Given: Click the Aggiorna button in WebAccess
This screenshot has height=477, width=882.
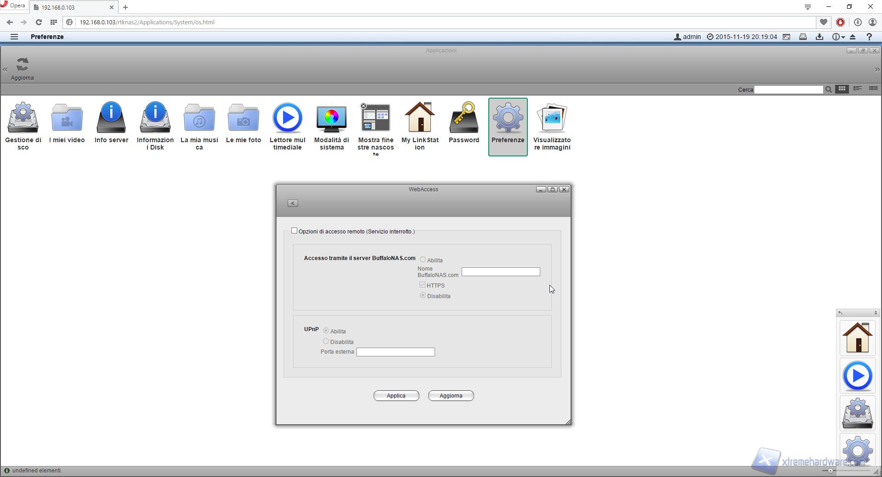Looking at the screenshot, I should point(451,396).
